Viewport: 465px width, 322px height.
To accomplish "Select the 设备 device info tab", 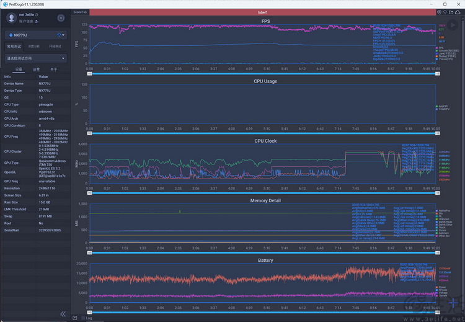I will 19,69.
